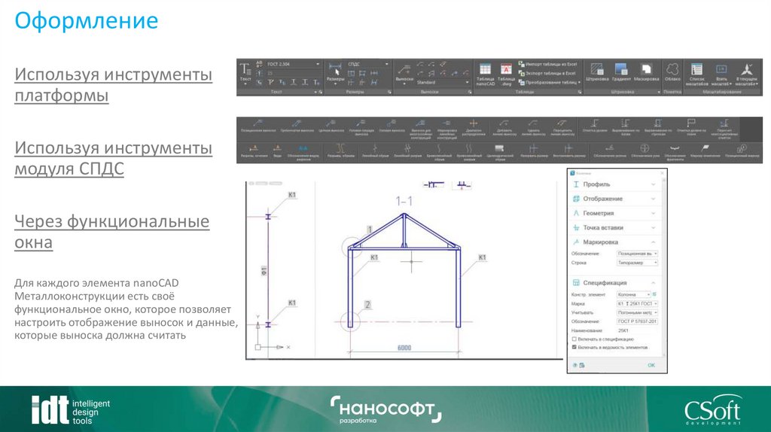Select the Гребенчатая выноска tool
The width and height of the screenshot is (771, 432).
pyautogui.click(x=297, y=126)
